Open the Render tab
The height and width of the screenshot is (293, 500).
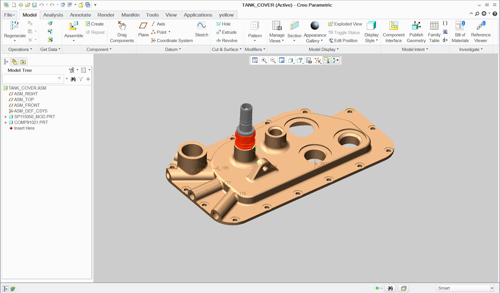106,15
